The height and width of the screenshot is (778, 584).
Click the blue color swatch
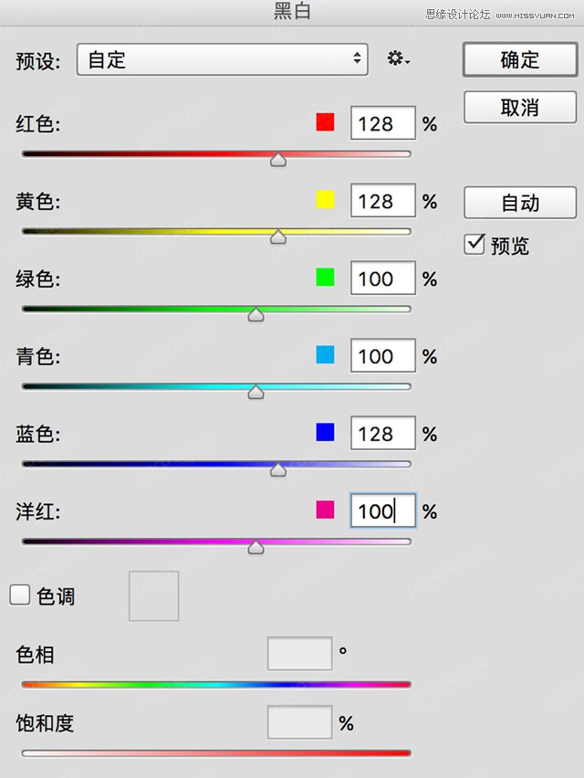tap(325, 433)
